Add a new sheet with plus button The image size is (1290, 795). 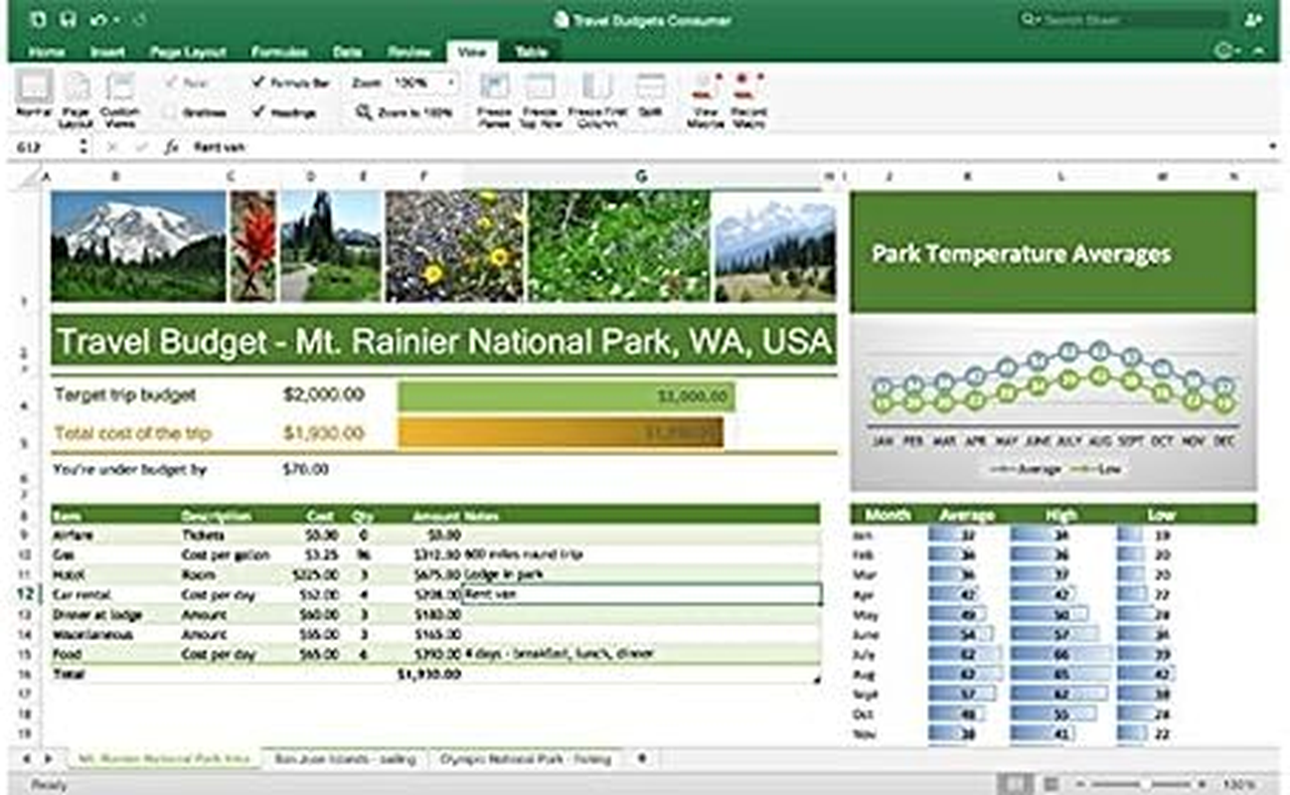click(x=642, y=759)
